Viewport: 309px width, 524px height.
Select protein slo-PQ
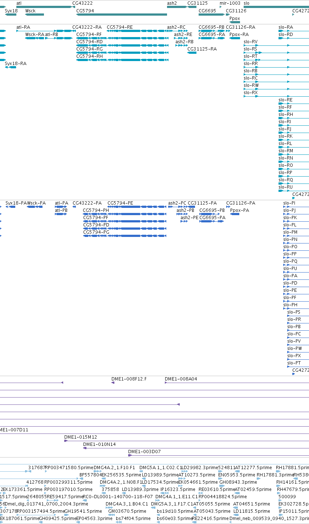pos(290,261)
